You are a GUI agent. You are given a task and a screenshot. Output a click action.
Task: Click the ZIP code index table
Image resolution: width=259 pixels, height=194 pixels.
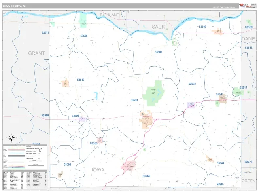coord(25,181)
